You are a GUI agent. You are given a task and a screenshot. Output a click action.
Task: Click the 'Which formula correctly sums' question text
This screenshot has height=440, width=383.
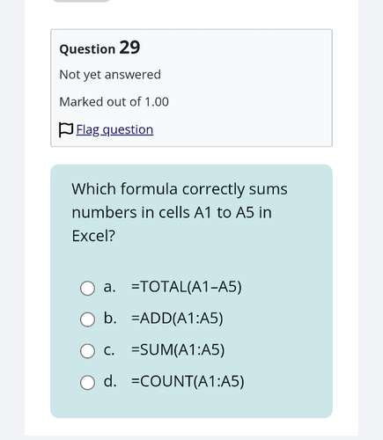(180, 189)
